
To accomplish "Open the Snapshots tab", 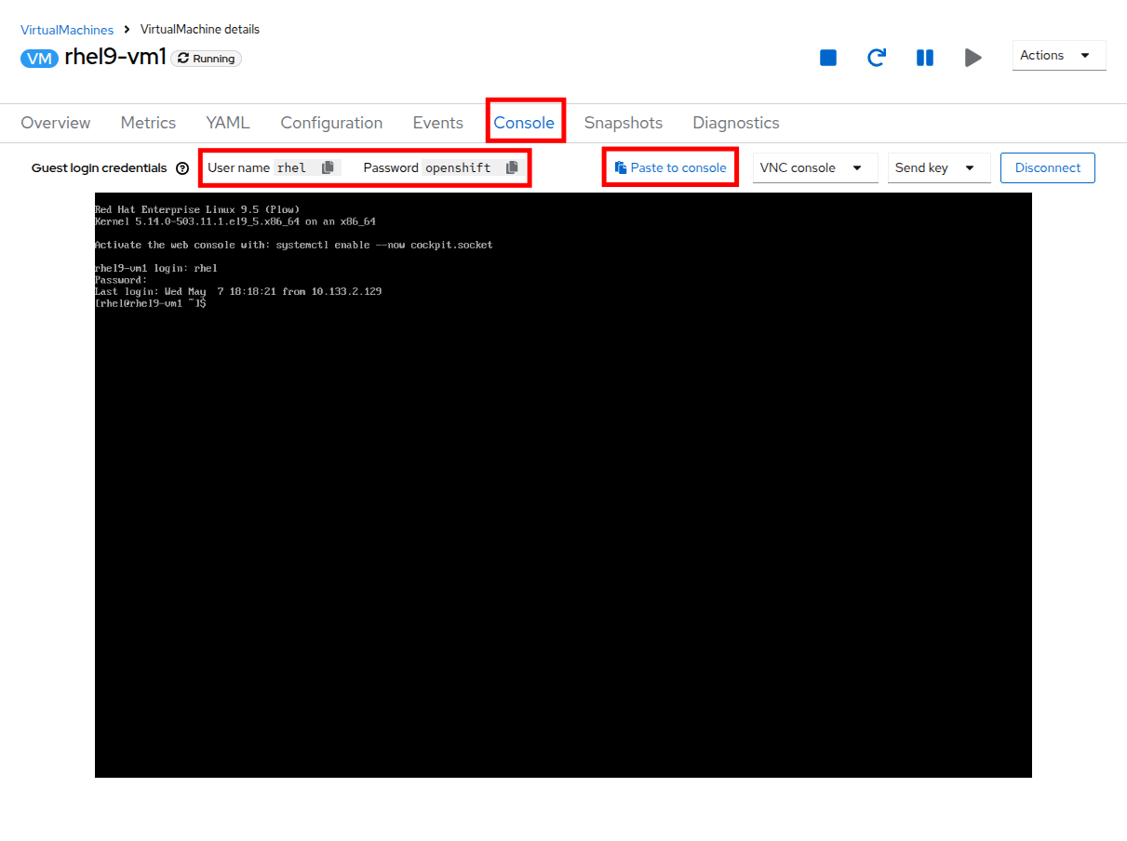I will click(x=623, y=123).
